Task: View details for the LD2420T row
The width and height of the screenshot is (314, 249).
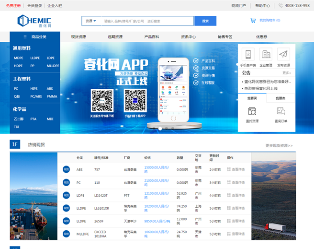Action: pyautogui.click(x=235, y=195)
